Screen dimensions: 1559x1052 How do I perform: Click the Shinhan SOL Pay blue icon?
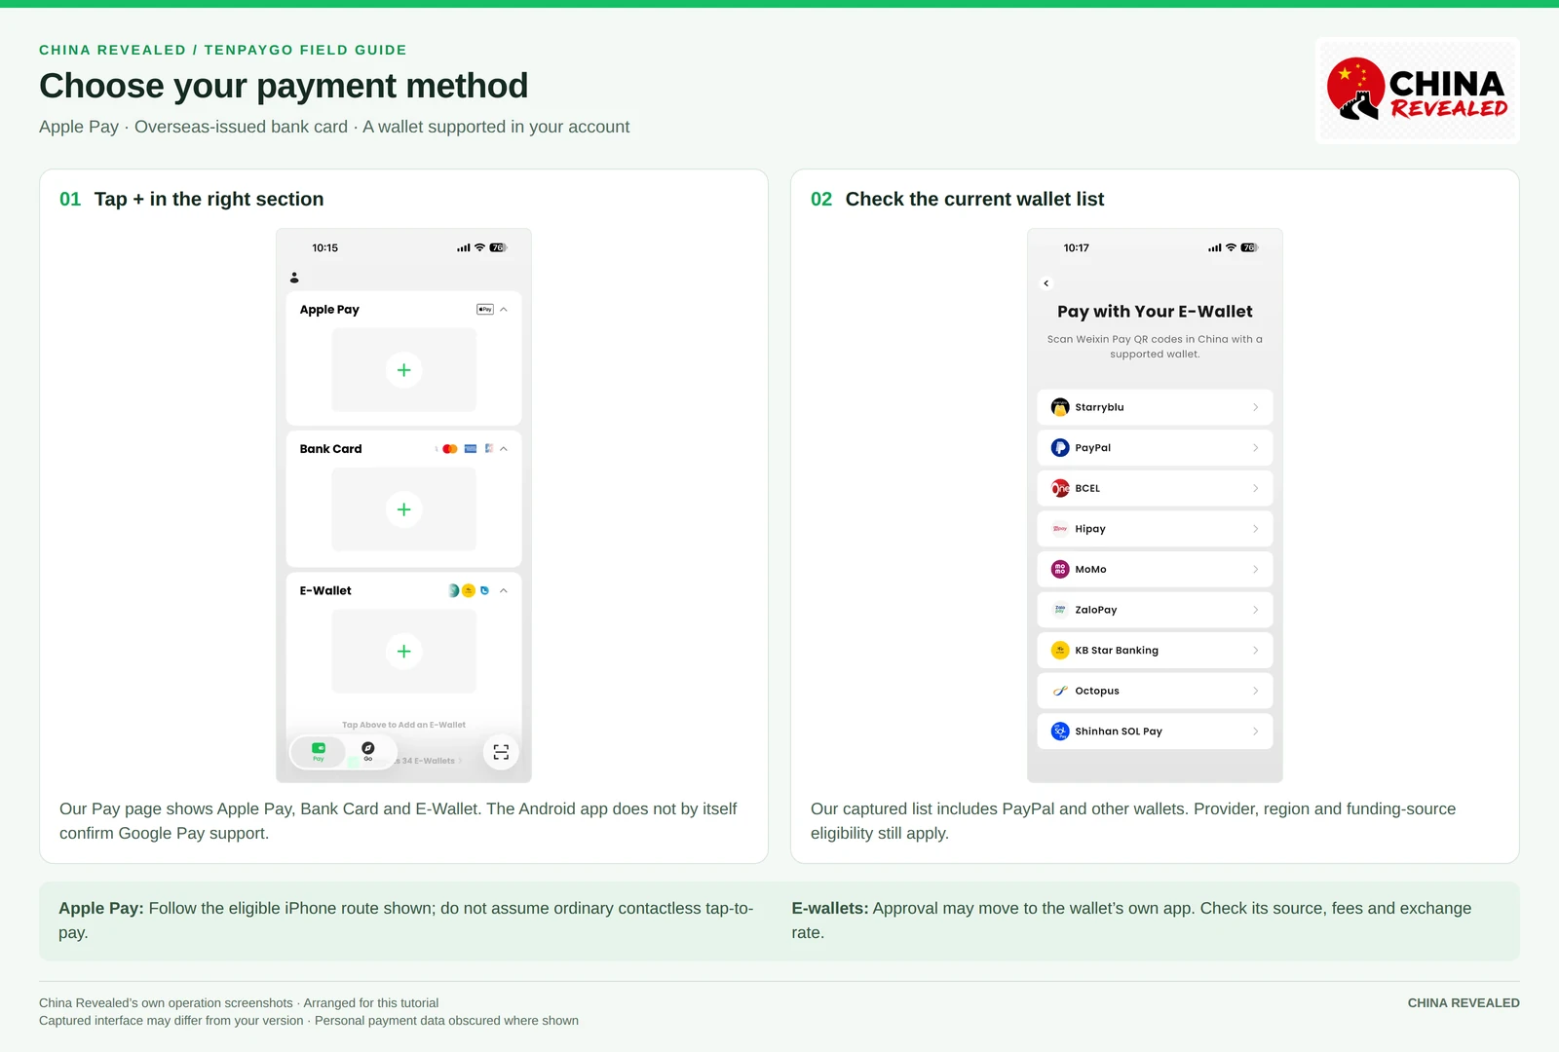[1060, 732]
